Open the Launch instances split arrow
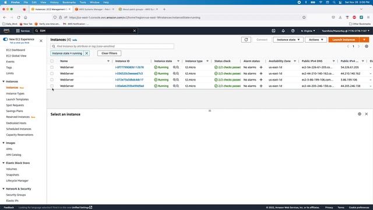This screenshot has width=373, height=210. point(364,40)
